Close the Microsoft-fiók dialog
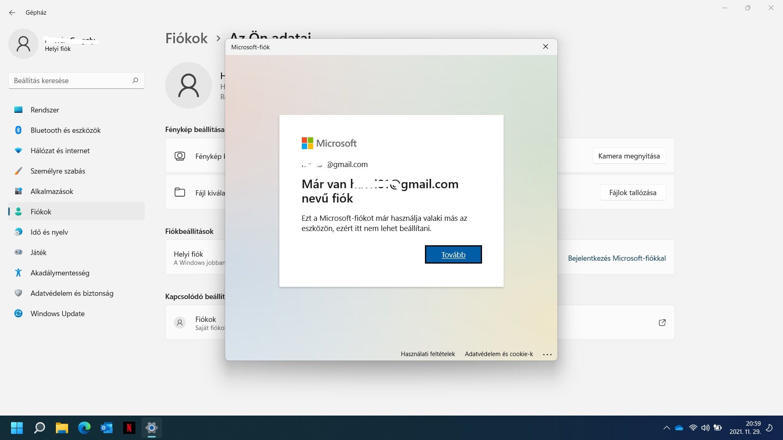This screenshot has height=440, width=783. pyautogui.click(x=546, y=47)
